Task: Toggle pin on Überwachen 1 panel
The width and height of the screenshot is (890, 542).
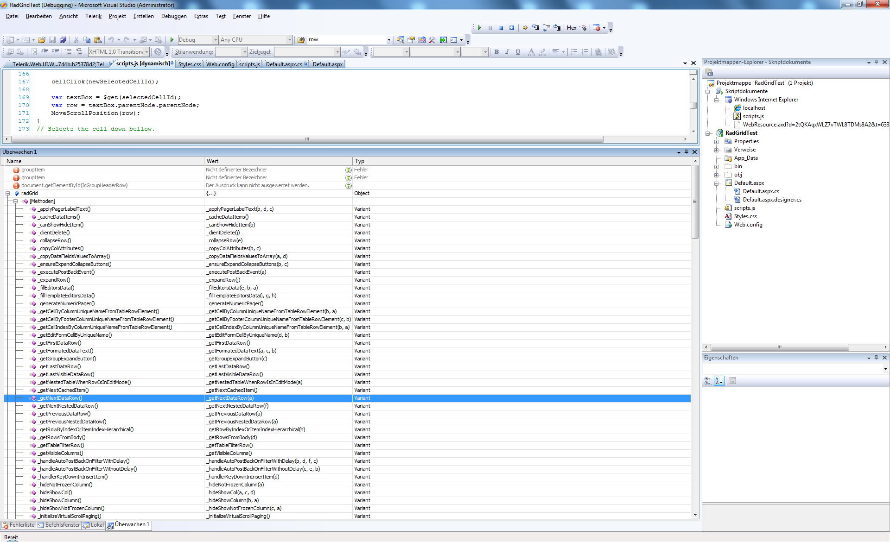Action: (x=687, y=152)
